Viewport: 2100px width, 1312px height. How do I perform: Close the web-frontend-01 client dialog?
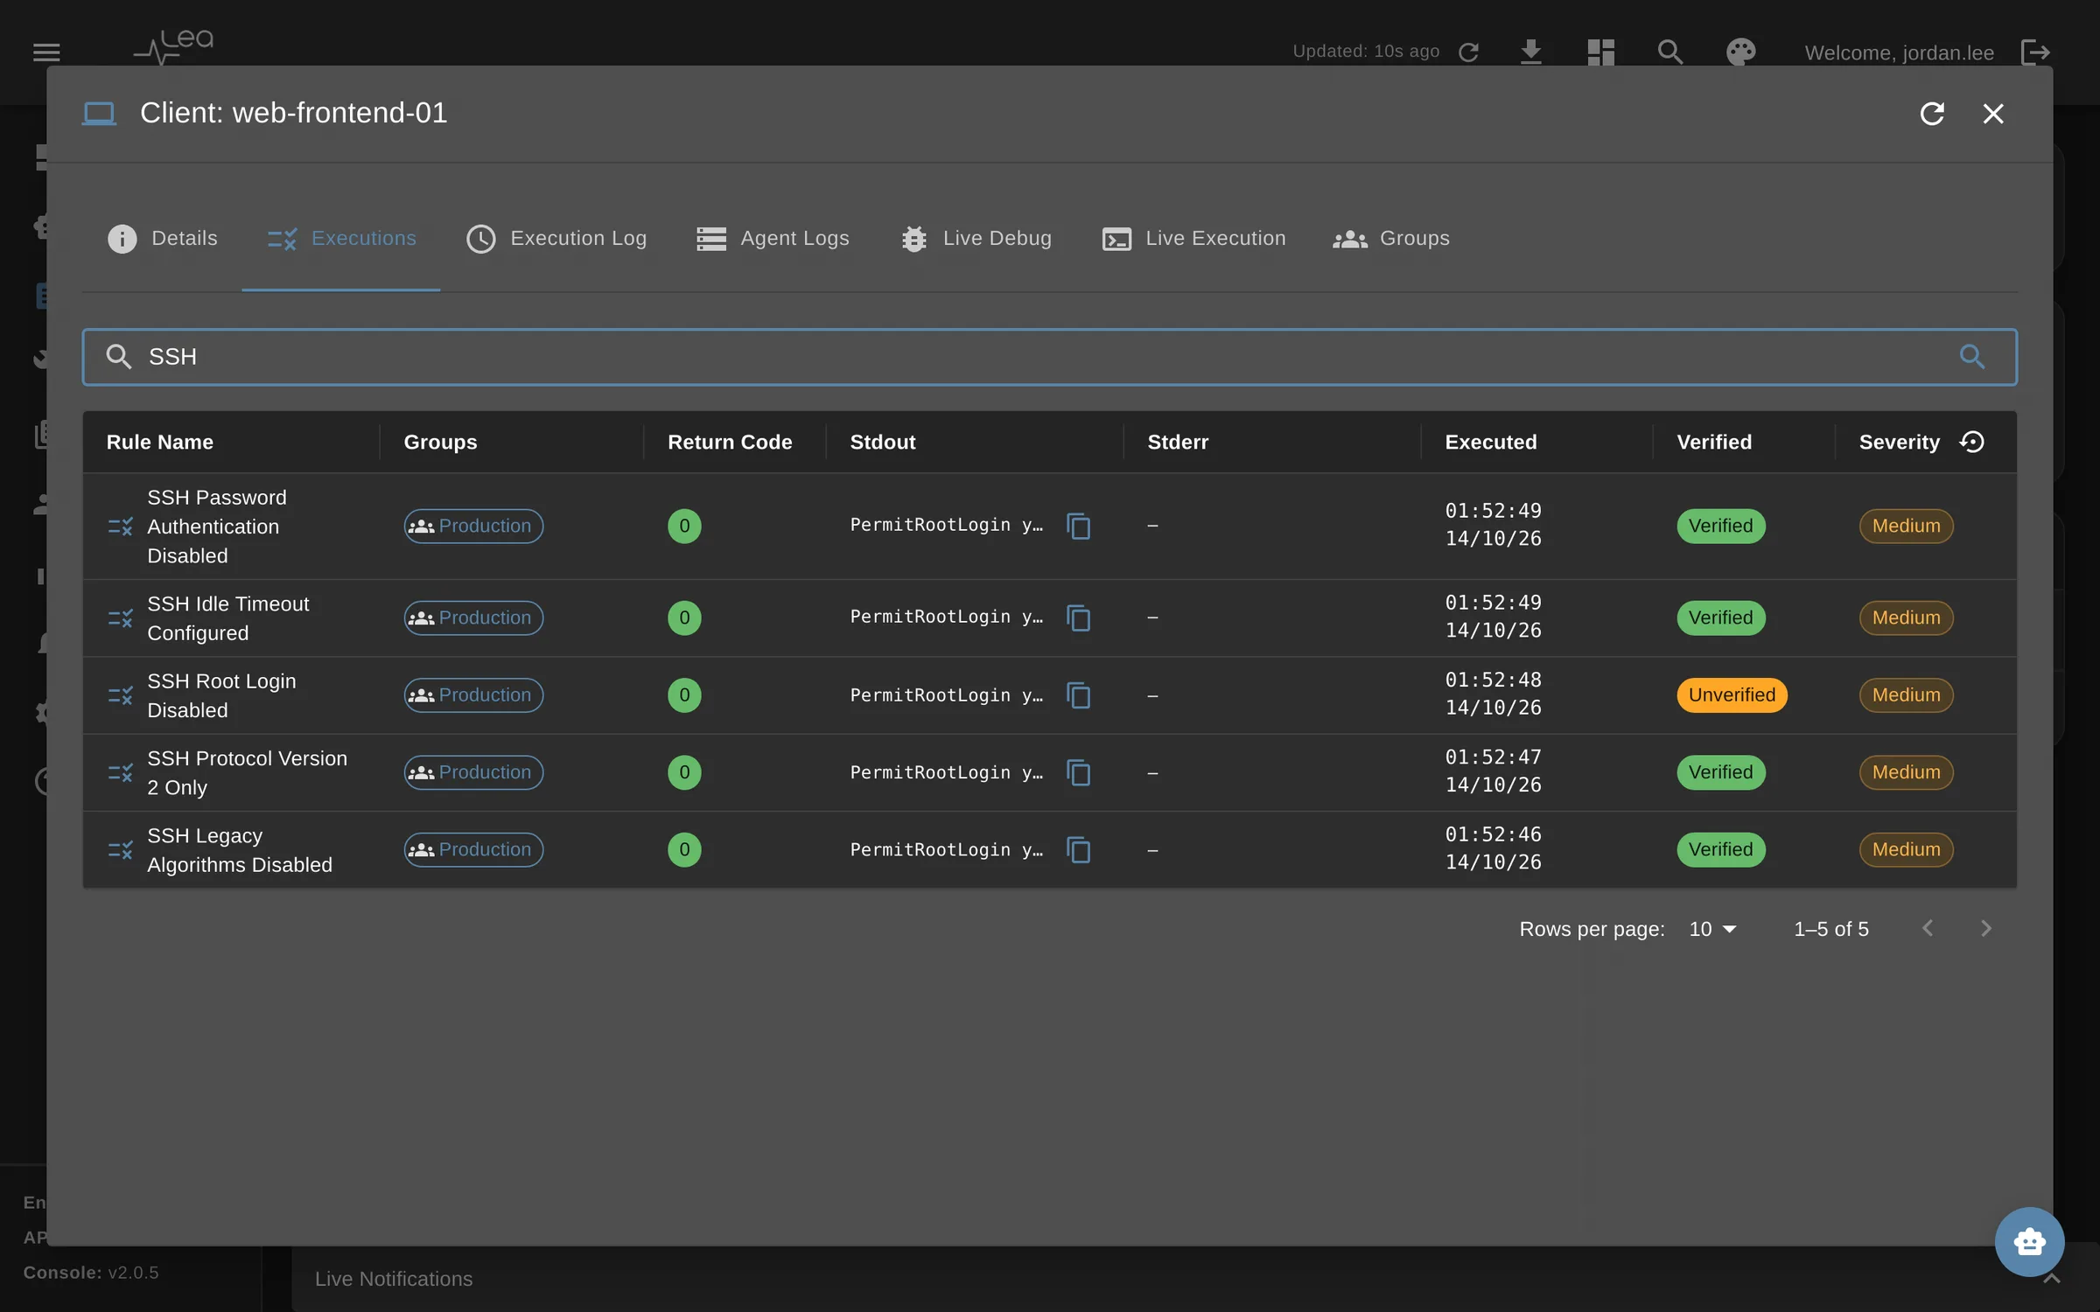point(1993,114)
